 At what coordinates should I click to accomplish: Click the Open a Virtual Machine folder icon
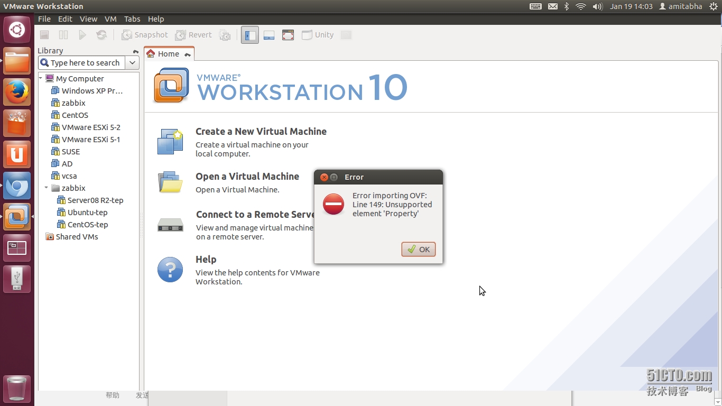coord(170,182)
